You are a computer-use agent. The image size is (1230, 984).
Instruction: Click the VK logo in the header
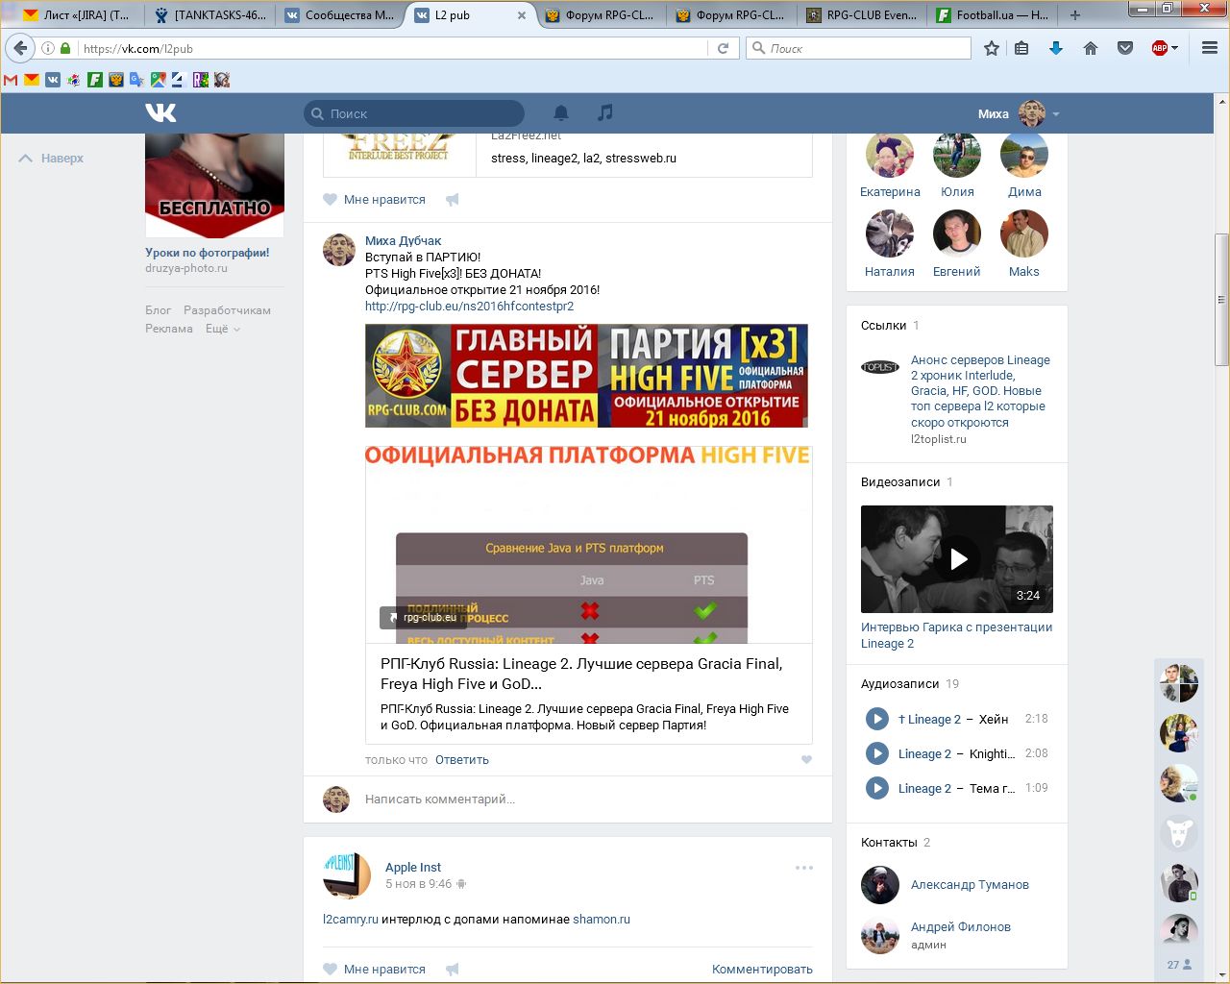coord(160,113)
